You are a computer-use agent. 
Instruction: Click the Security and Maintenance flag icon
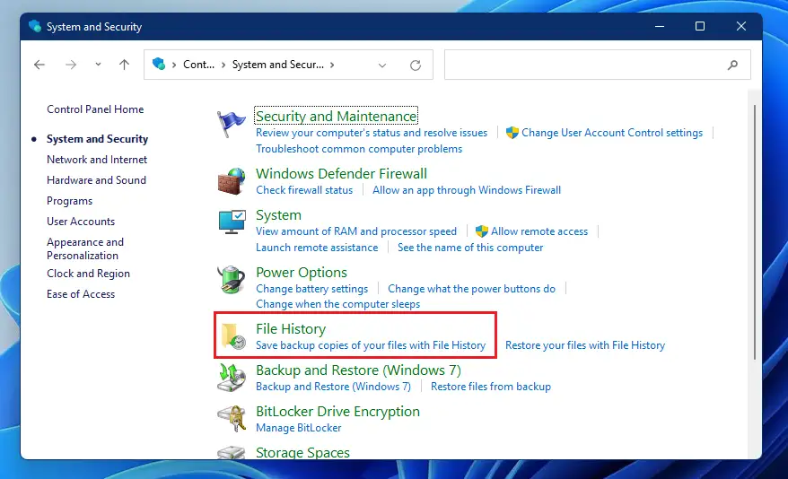pyautogui.click(x=232, y=124)
